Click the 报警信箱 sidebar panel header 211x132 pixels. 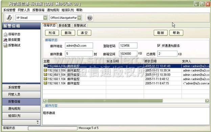(21, 26)
